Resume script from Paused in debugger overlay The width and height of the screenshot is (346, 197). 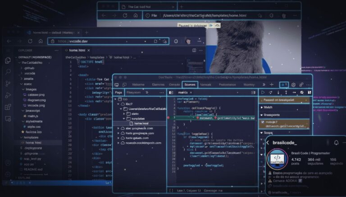coord(211,26)
